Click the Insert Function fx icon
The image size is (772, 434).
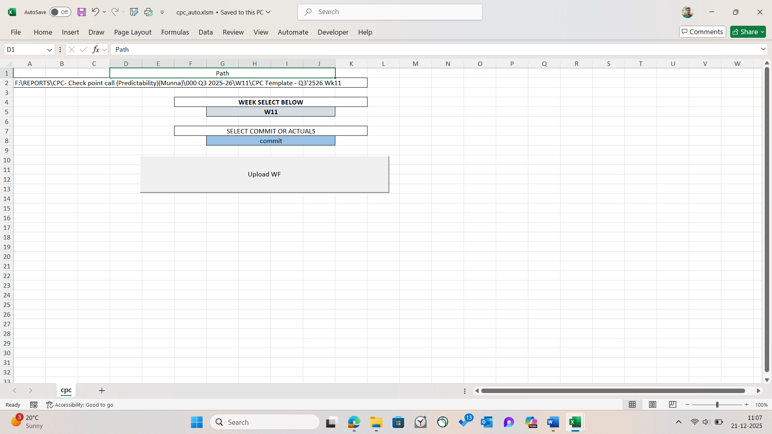pos(96,49)
